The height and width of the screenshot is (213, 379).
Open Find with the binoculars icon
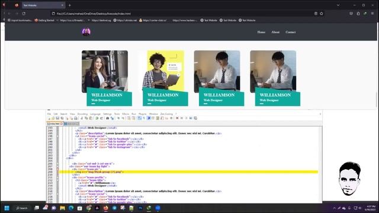tap(108, 118)
